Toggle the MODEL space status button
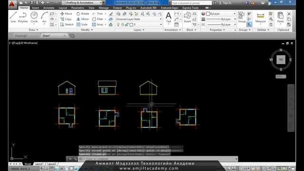304x171 pixels. click(x=221, y=169)
